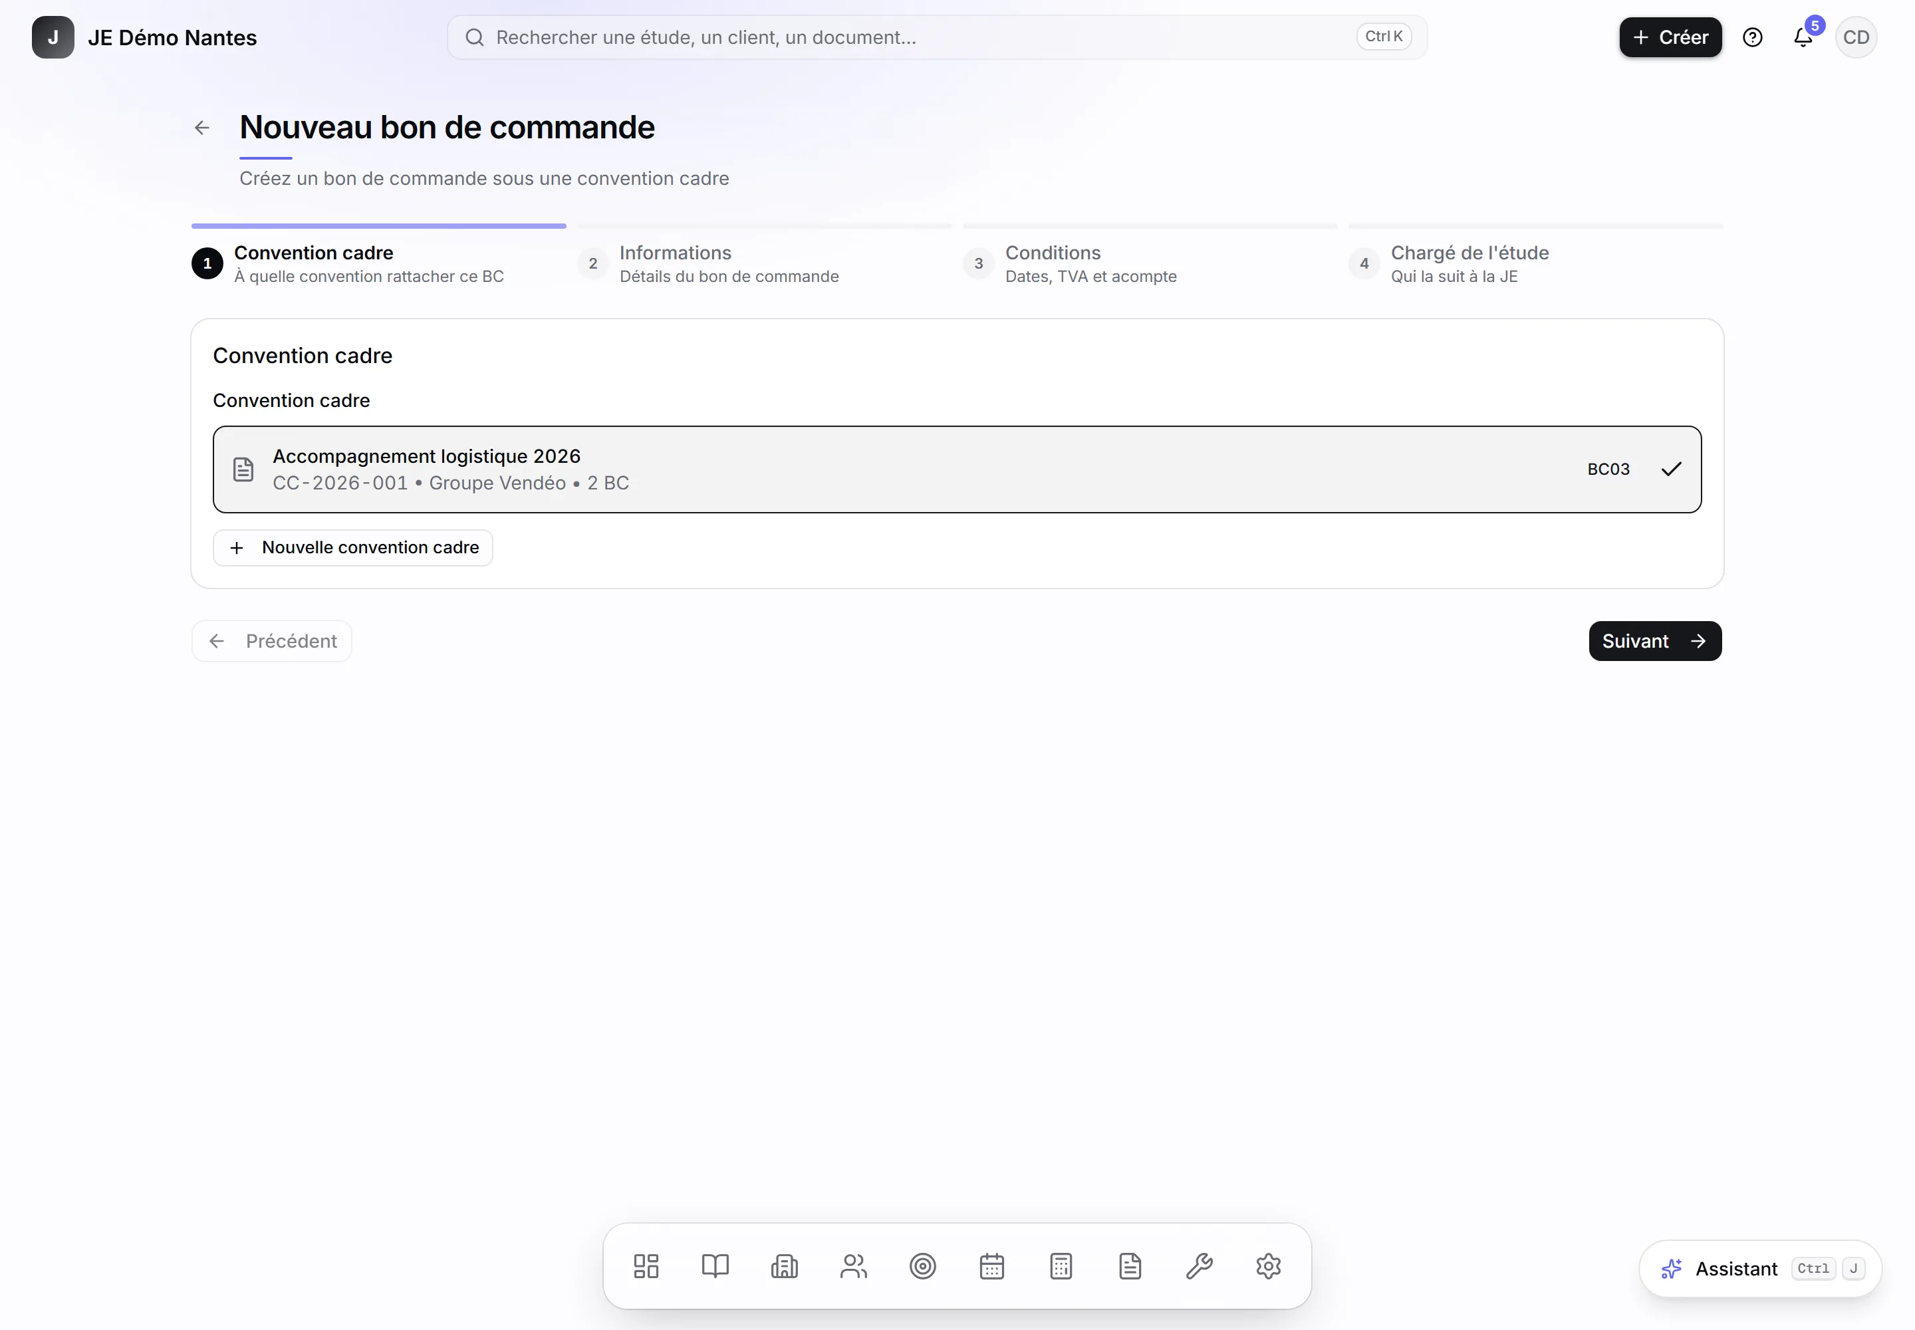Click the back arrow beside the page title
The width and height of the screenshot is (1915, 1330).
tap(201, 128)
